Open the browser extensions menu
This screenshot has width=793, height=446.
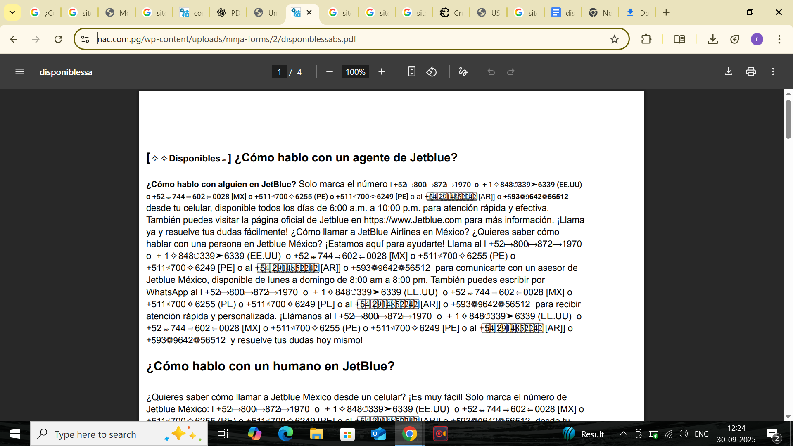click(646, 39)
